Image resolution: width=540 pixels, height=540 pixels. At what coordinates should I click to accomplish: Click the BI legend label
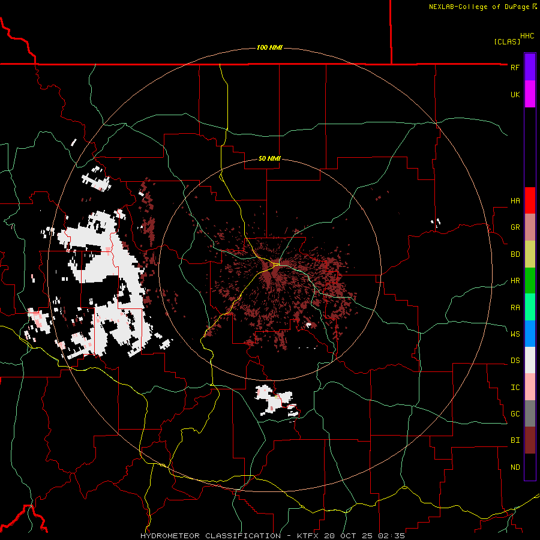tap(515, 440)
